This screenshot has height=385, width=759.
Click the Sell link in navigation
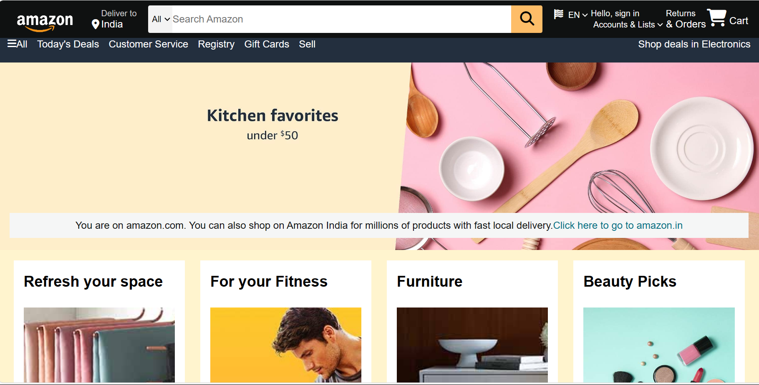[307, 44]
